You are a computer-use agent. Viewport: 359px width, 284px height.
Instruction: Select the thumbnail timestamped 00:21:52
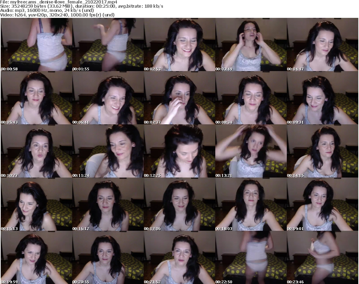179,257
